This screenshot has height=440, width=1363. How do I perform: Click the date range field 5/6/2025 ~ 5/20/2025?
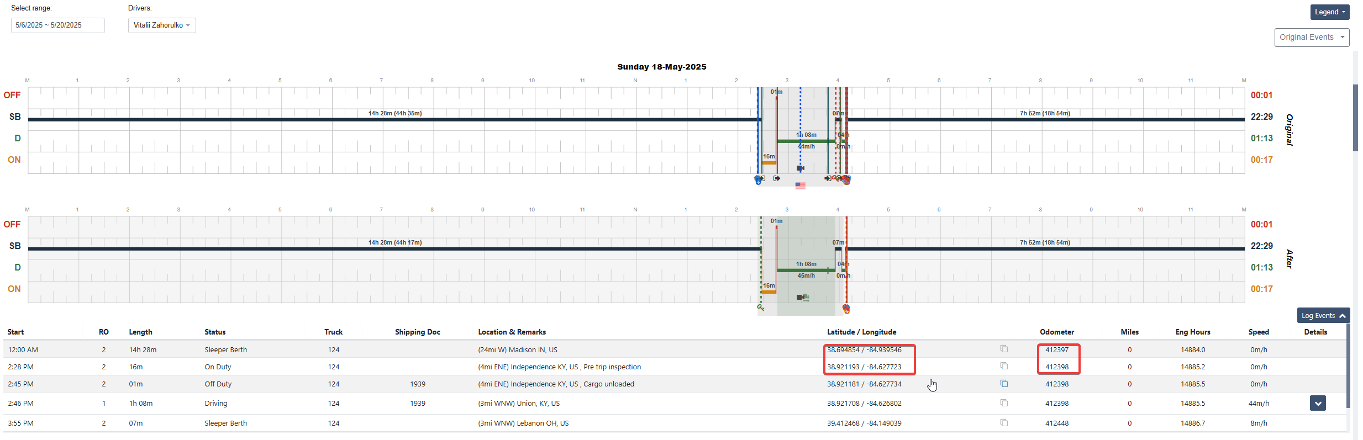click(58, 25)
